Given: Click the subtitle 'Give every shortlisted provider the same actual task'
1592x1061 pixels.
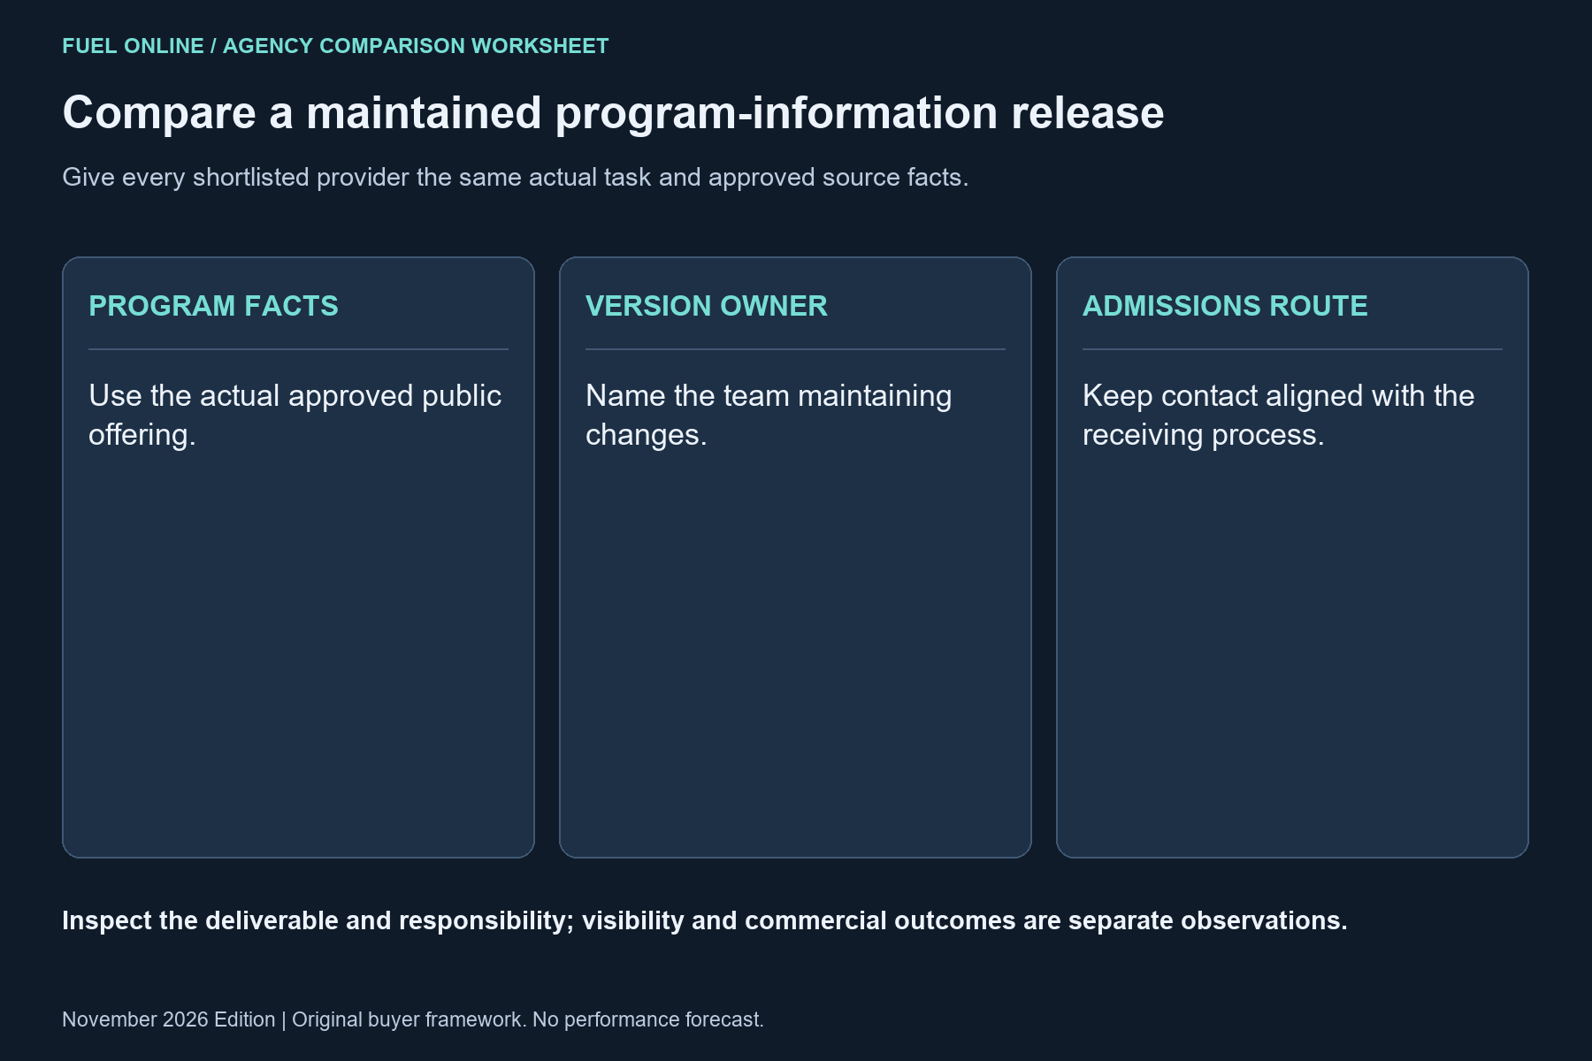Looking at the screenshot, I should (516, 177).
